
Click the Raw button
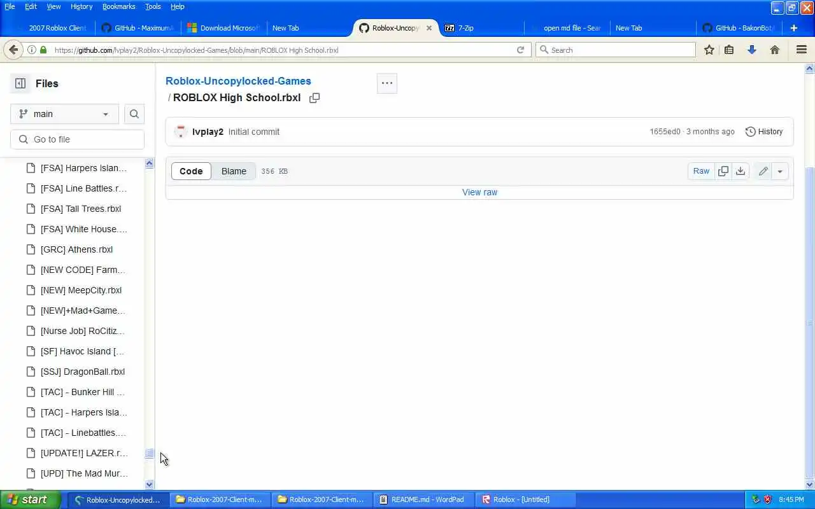701,171
